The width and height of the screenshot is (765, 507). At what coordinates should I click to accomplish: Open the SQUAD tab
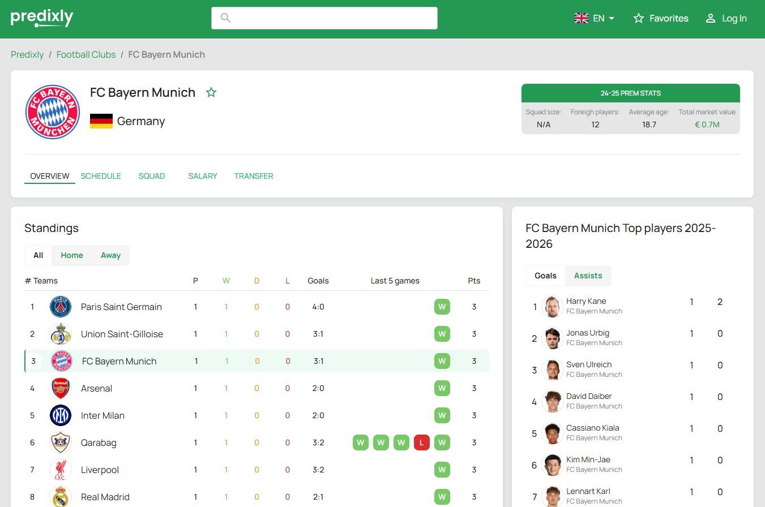(x=152, y=176)
